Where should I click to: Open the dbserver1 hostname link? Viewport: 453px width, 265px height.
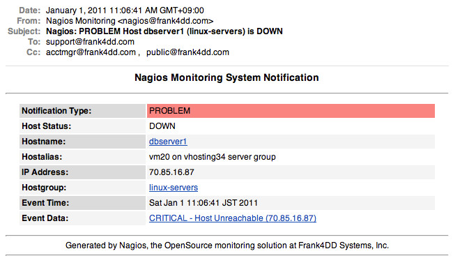click(x=168, y=142)
